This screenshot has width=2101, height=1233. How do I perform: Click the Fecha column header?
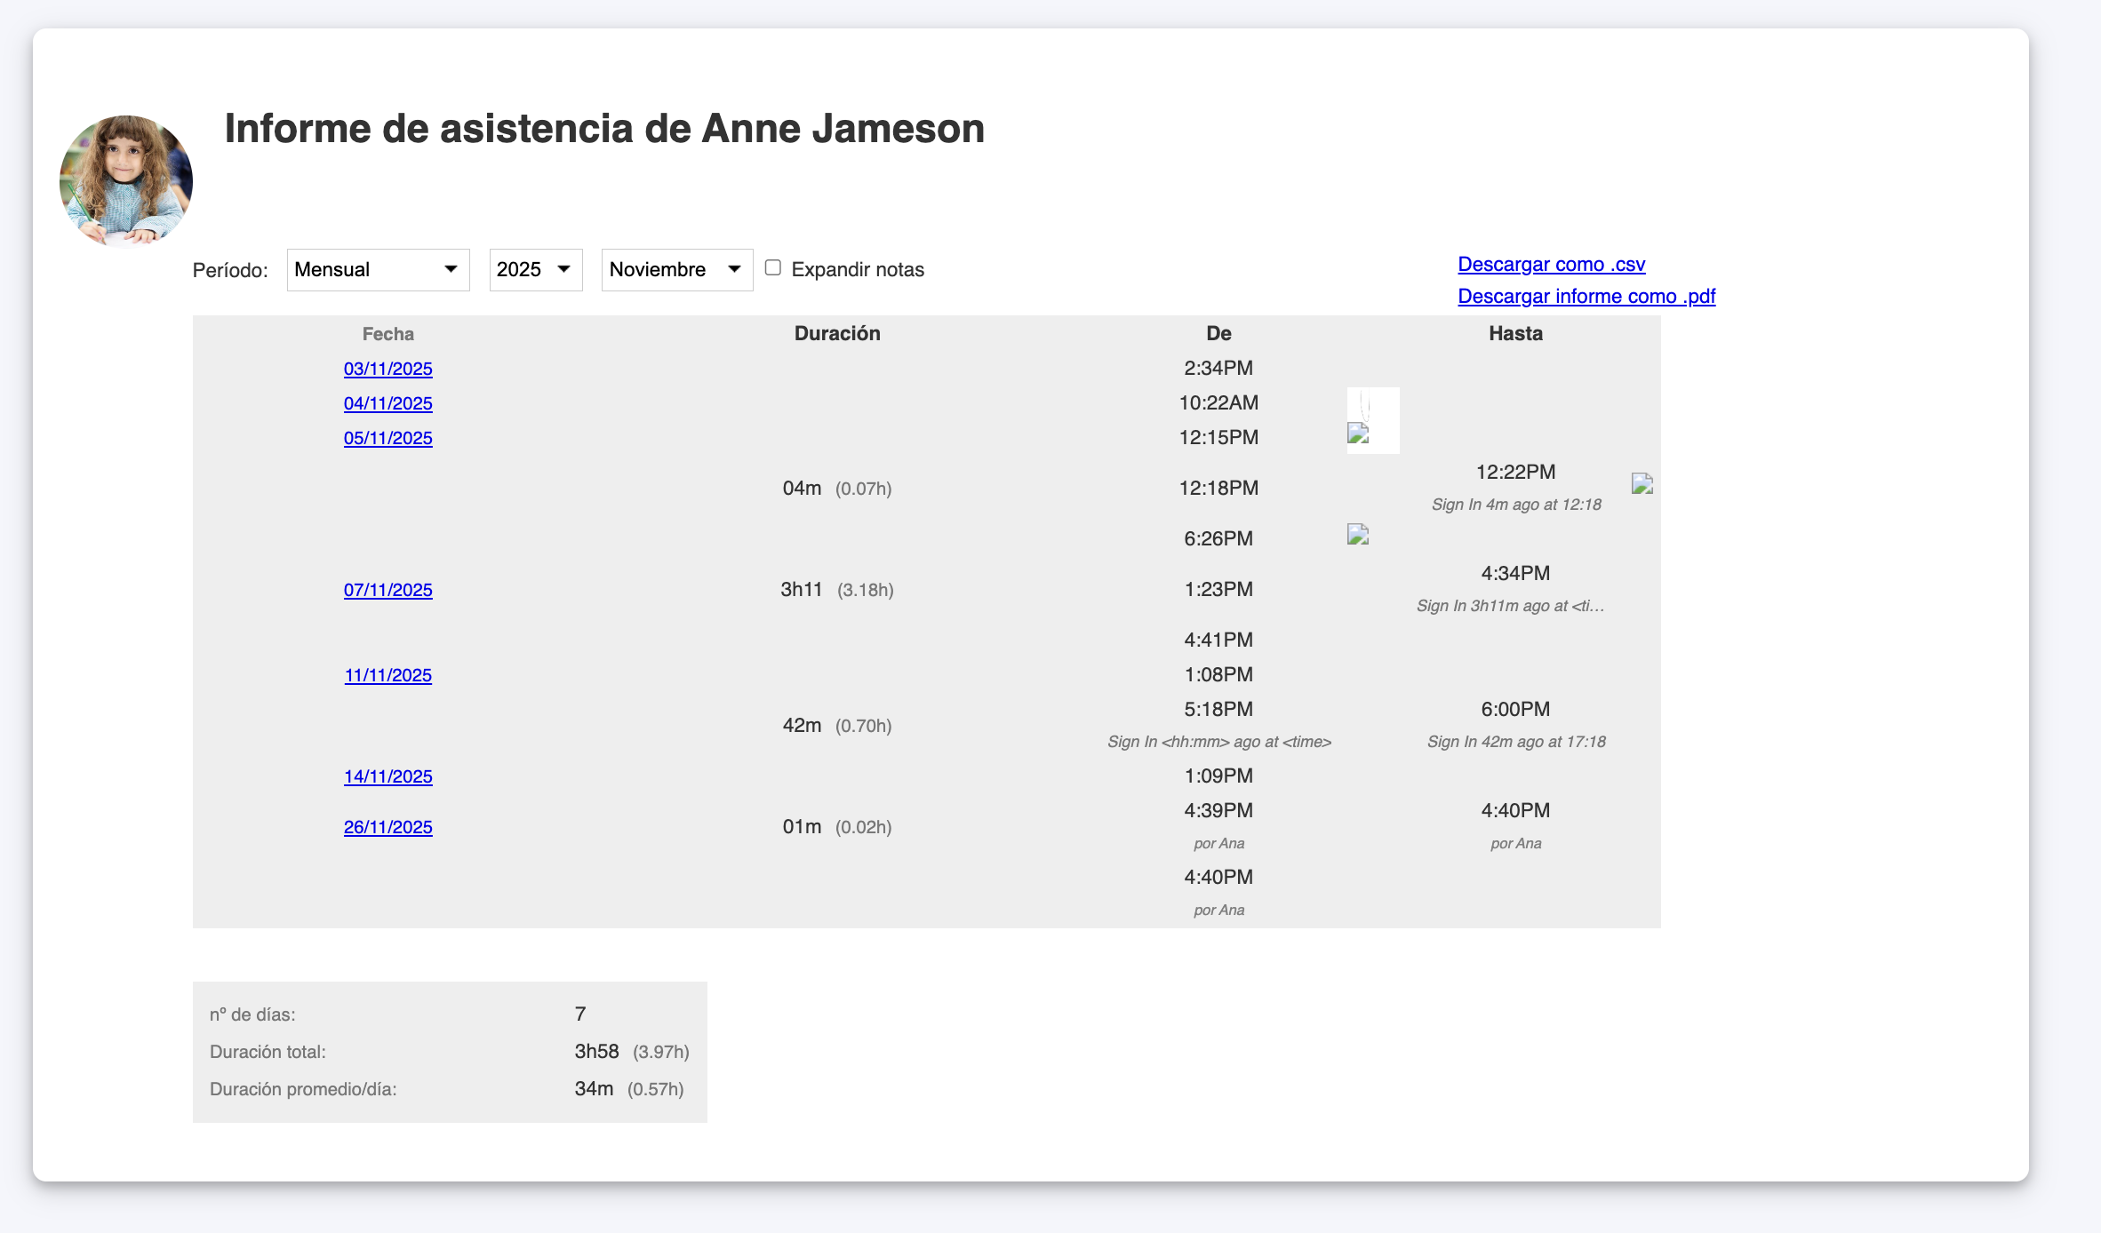(387, 334)
